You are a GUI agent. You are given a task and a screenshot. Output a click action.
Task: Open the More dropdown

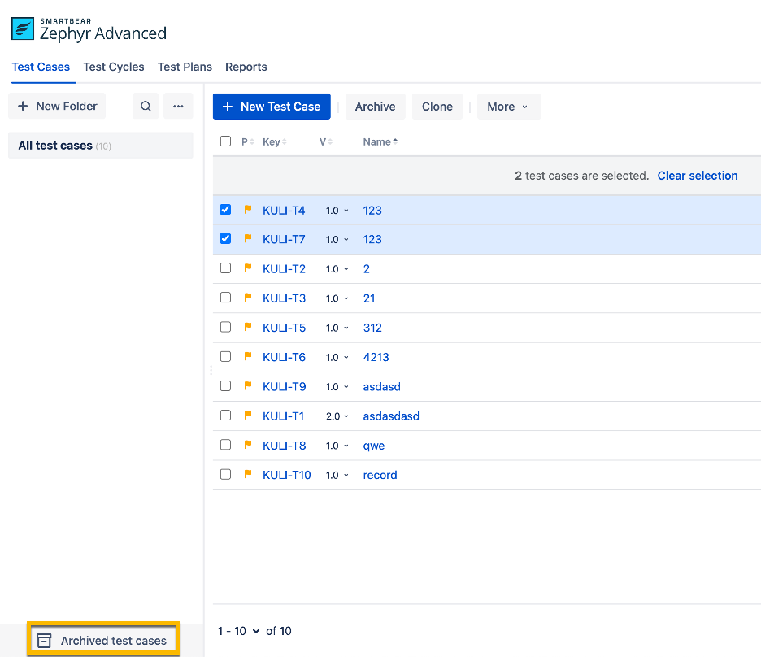click(509, 106)
